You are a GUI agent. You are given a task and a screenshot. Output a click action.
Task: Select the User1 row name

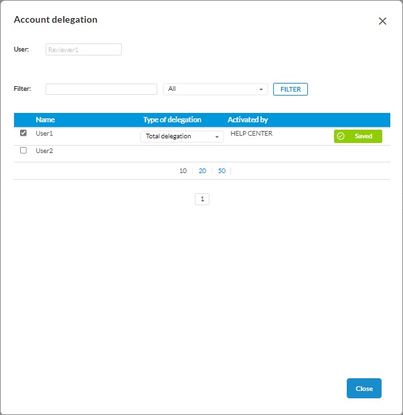45,134
